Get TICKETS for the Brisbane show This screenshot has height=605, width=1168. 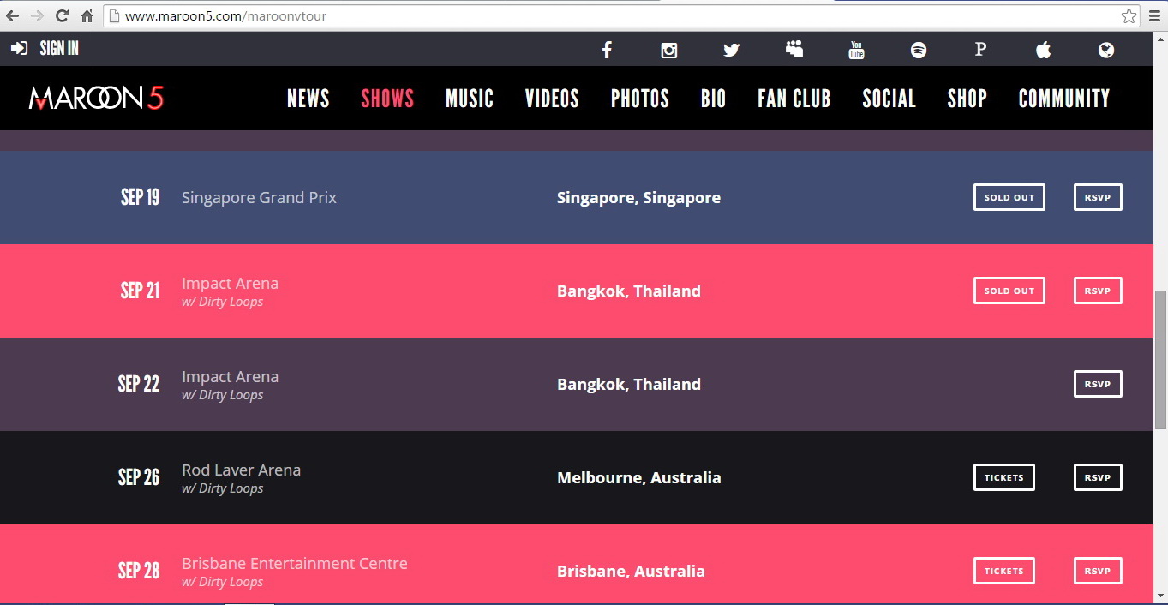click(1004, 571)
